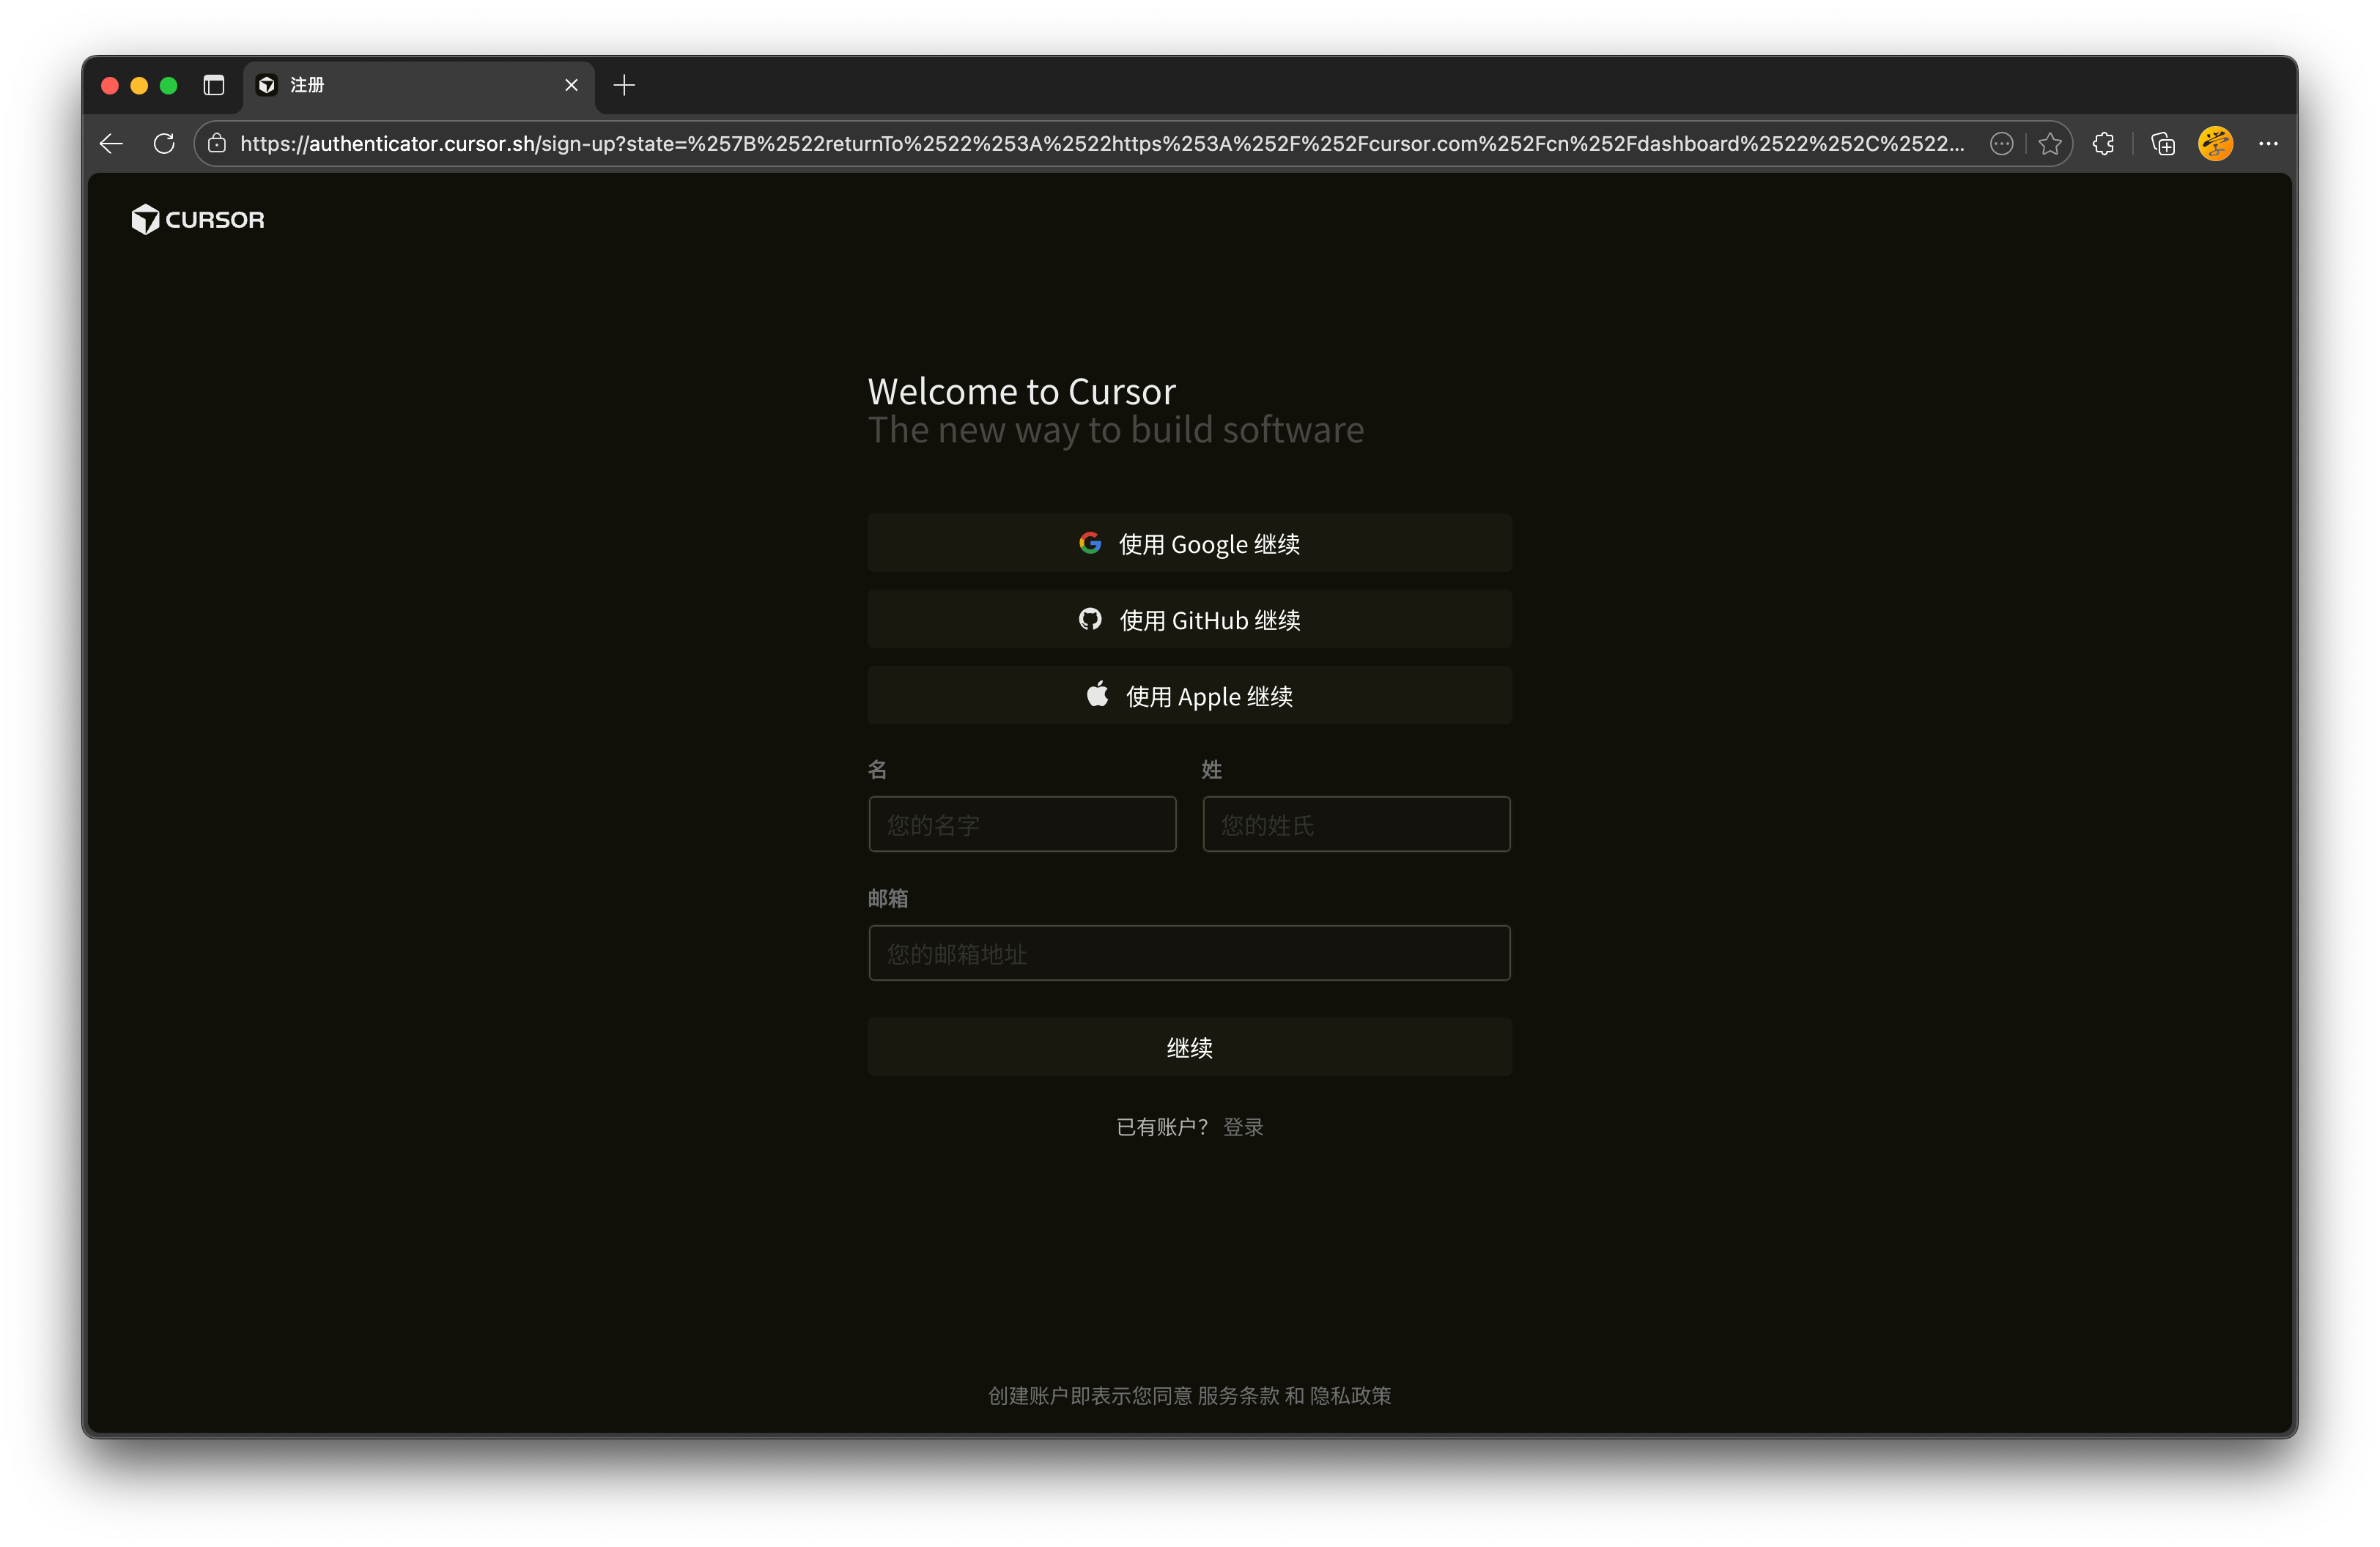Click the site info lock icon

tap(217, 144)
